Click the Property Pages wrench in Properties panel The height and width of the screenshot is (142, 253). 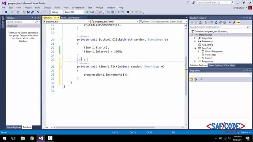pos(201,79)
